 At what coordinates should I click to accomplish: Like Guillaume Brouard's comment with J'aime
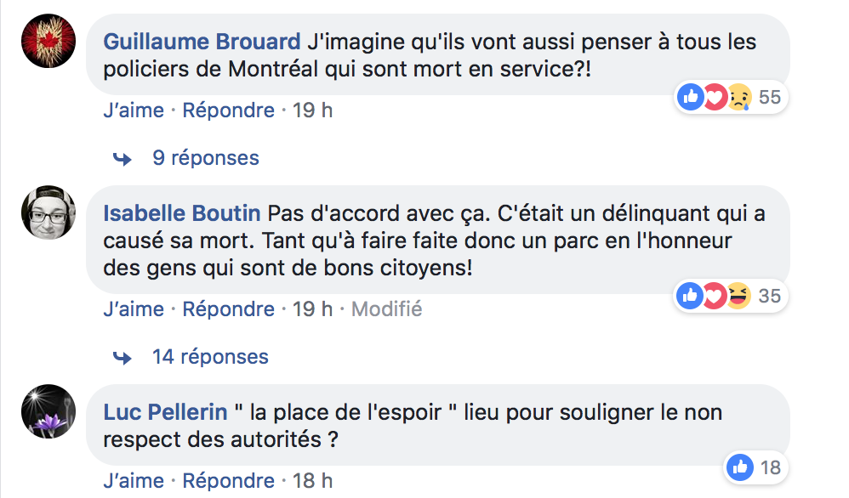coord(134,110)
